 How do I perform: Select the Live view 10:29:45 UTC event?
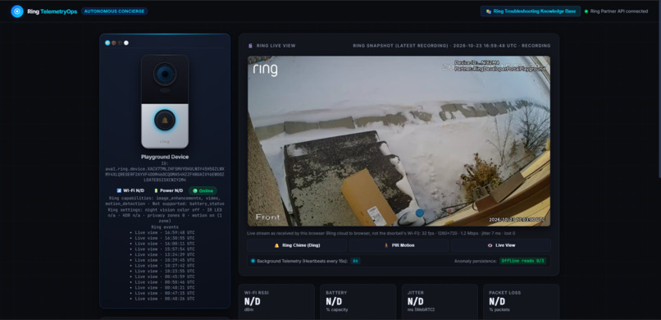point(165,260)
